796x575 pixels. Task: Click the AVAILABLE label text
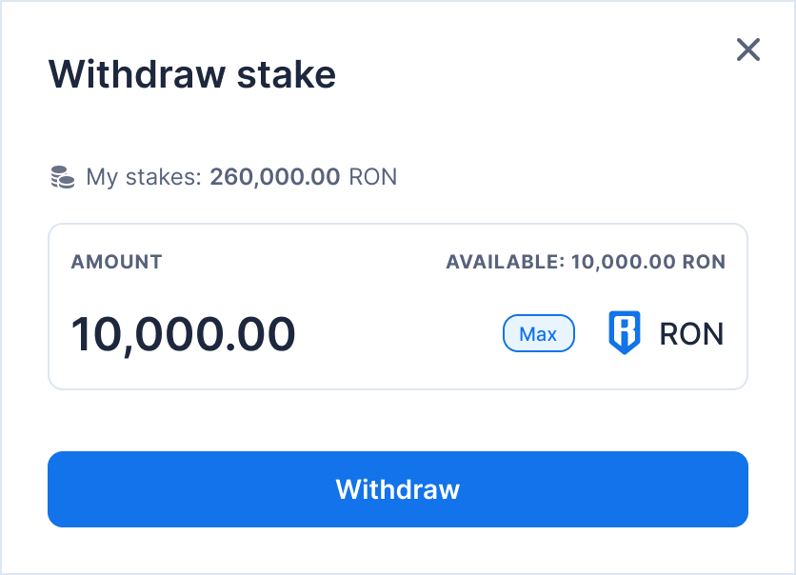(505, 262)
